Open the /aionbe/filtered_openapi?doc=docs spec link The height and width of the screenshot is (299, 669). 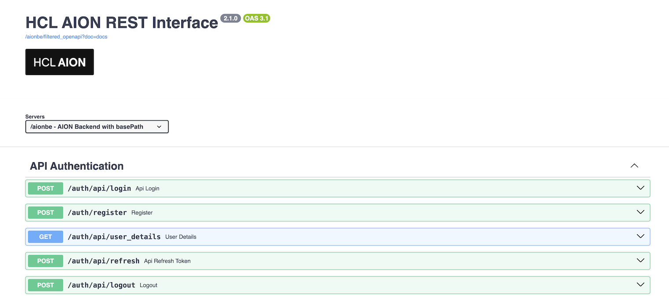66,37
